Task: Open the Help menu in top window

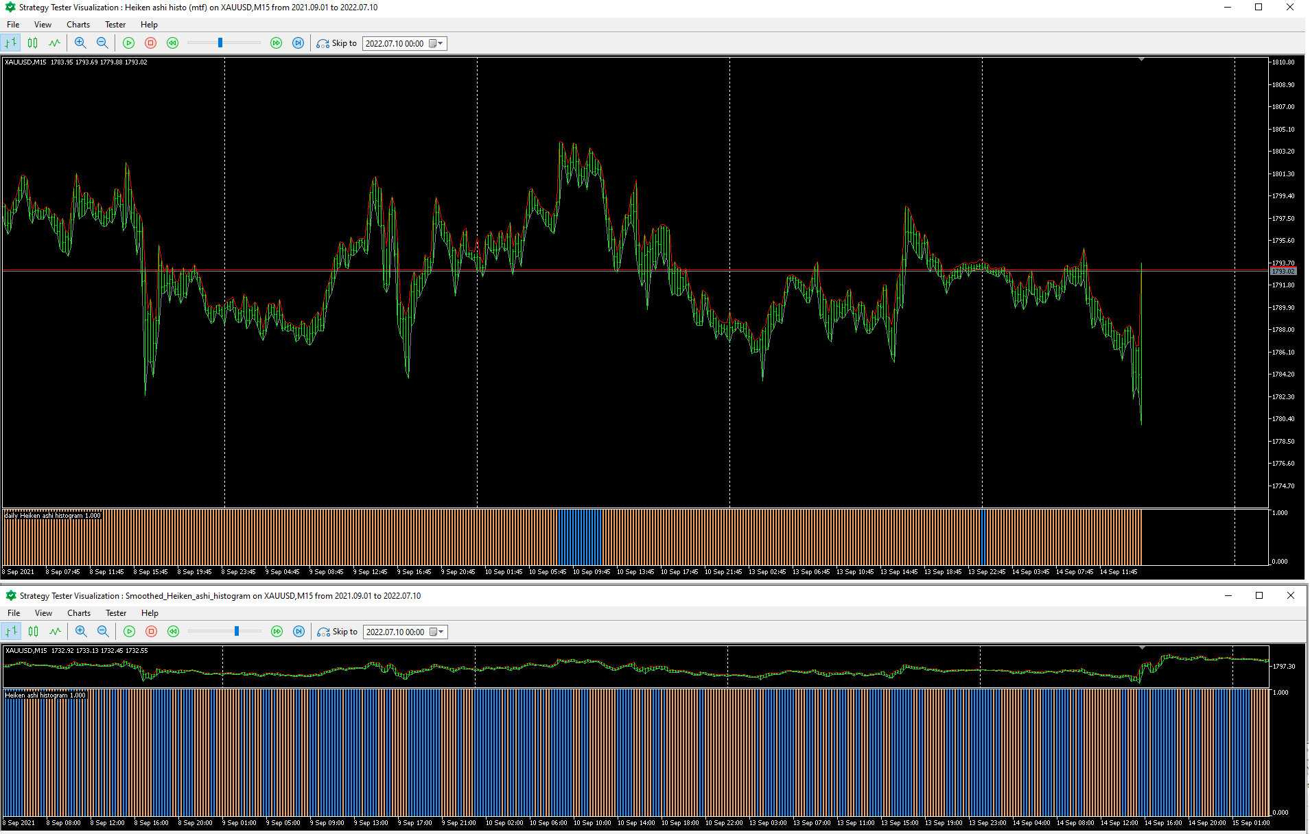Action: coord(149,25)
